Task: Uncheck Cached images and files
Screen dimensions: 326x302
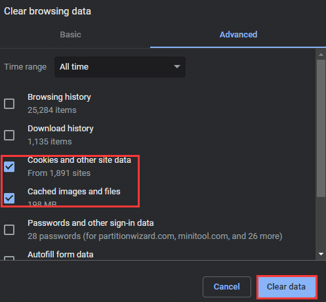Action: (9, 198)
